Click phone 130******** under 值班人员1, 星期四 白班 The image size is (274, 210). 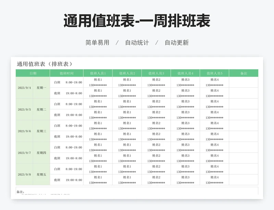(x=98, y=150)
